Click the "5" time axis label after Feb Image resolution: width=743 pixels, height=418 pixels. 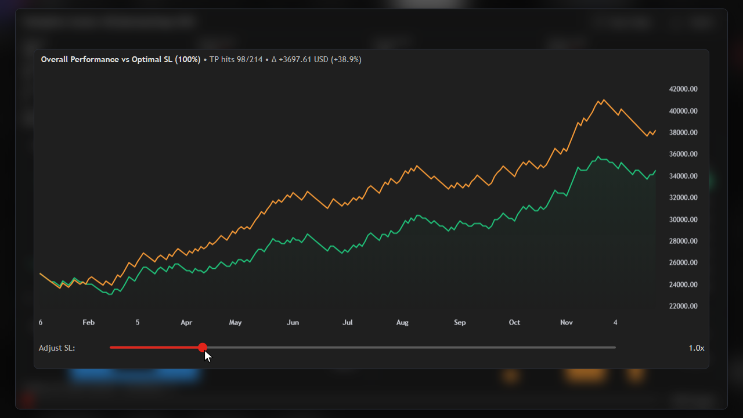(x=138, y=322)
